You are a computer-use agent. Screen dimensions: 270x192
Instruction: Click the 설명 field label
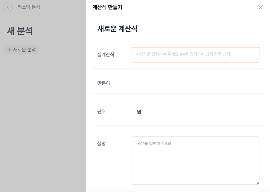101,144
